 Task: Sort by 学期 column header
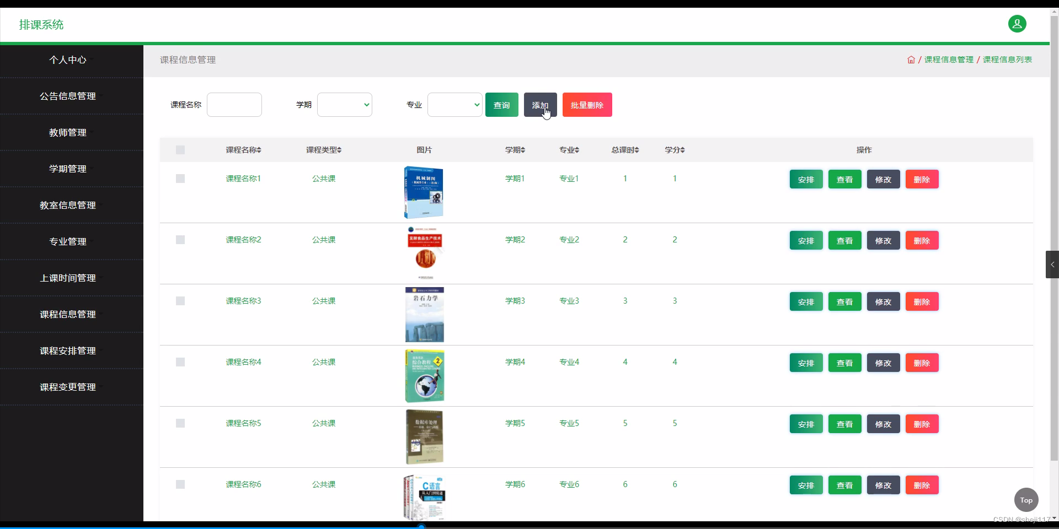pyautogui.click(x=515, y=150)
